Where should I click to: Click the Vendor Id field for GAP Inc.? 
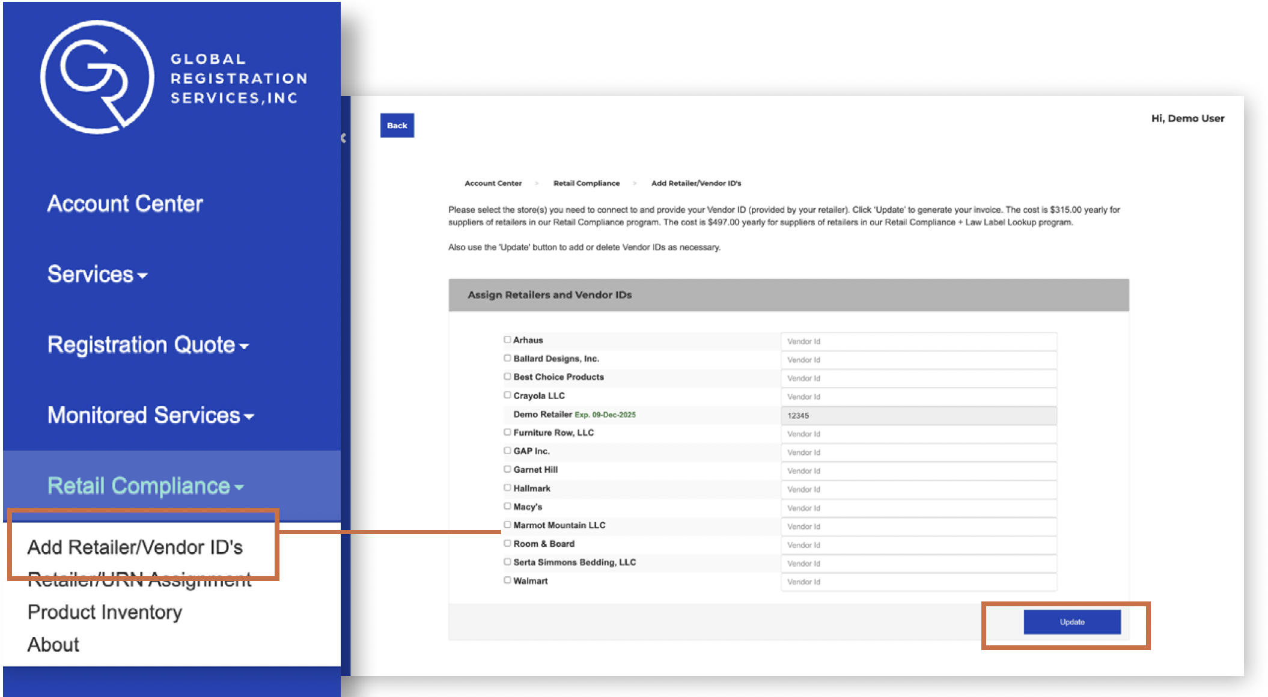pos(918,452)
